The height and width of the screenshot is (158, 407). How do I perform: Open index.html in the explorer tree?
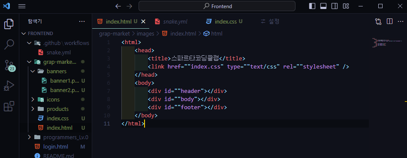[60, 128]
